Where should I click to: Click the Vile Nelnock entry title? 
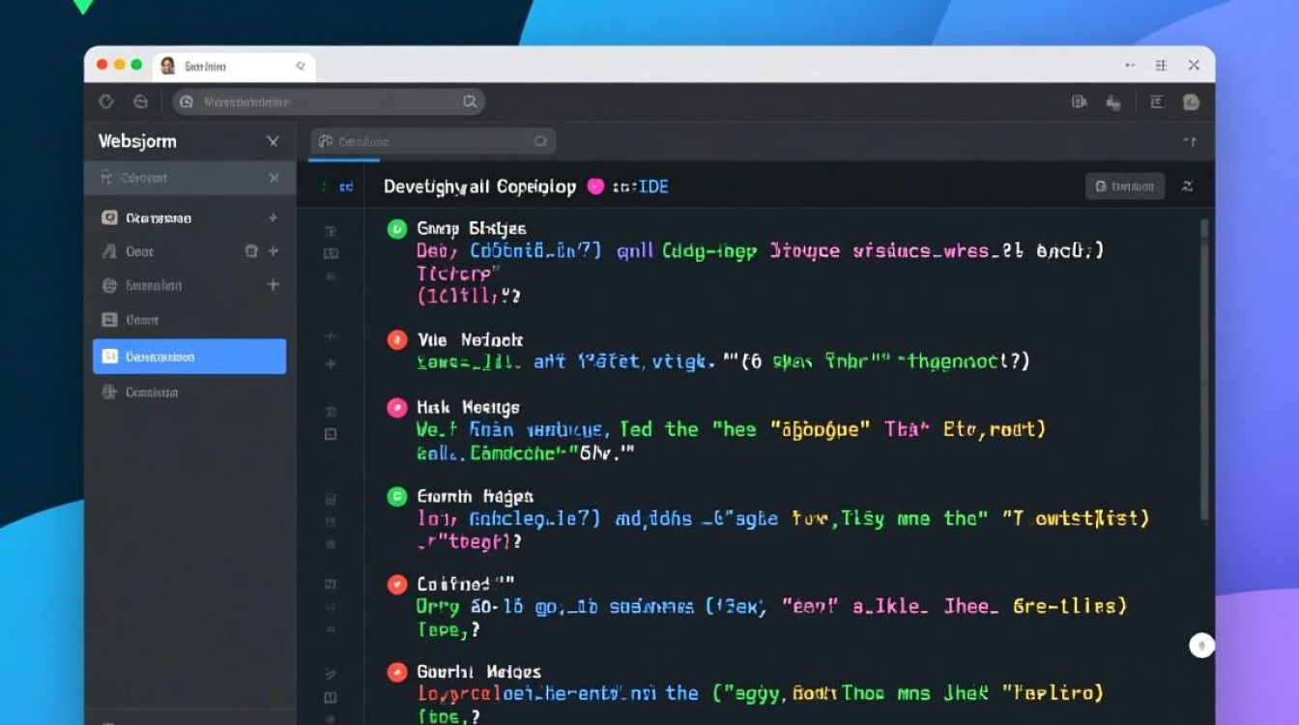[470, 339]
